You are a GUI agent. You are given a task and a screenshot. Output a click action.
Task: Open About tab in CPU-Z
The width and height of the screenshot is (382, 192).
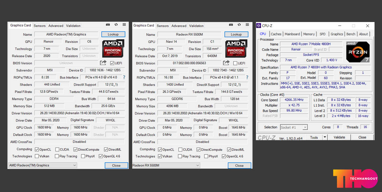point(363,34)
